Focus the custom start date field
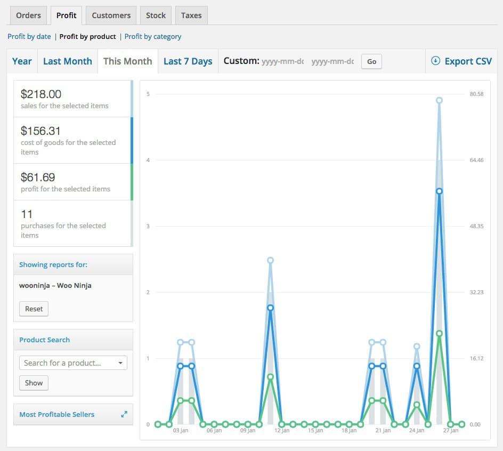503x451 pixels. click(x=282, y=61)
